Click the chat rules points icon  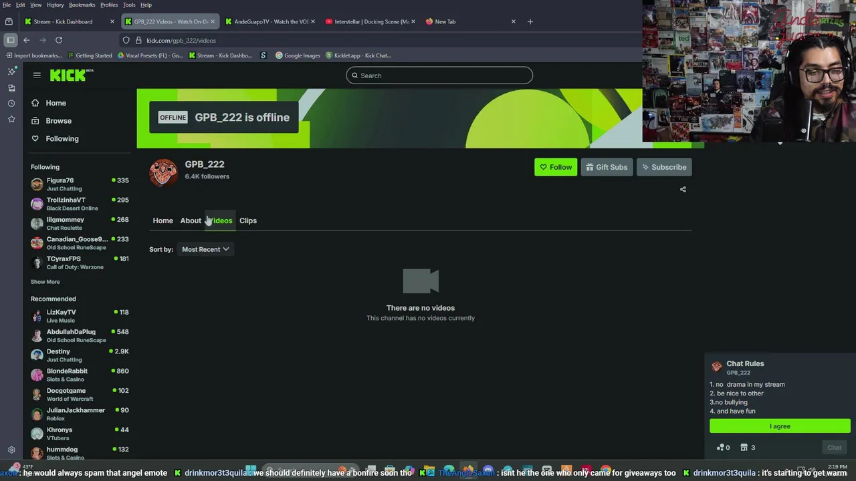[x=724, y=448]
